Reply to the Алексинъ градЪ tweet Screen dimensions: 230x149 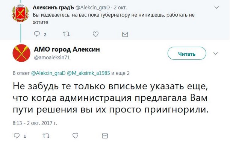(37, 34)
